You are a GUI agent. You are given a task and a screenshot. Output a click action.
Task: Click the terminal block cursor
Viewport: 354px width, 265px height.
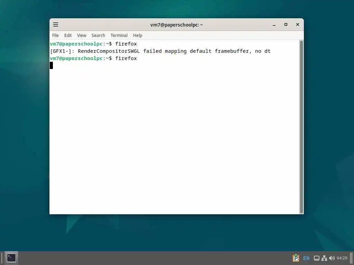51,65
